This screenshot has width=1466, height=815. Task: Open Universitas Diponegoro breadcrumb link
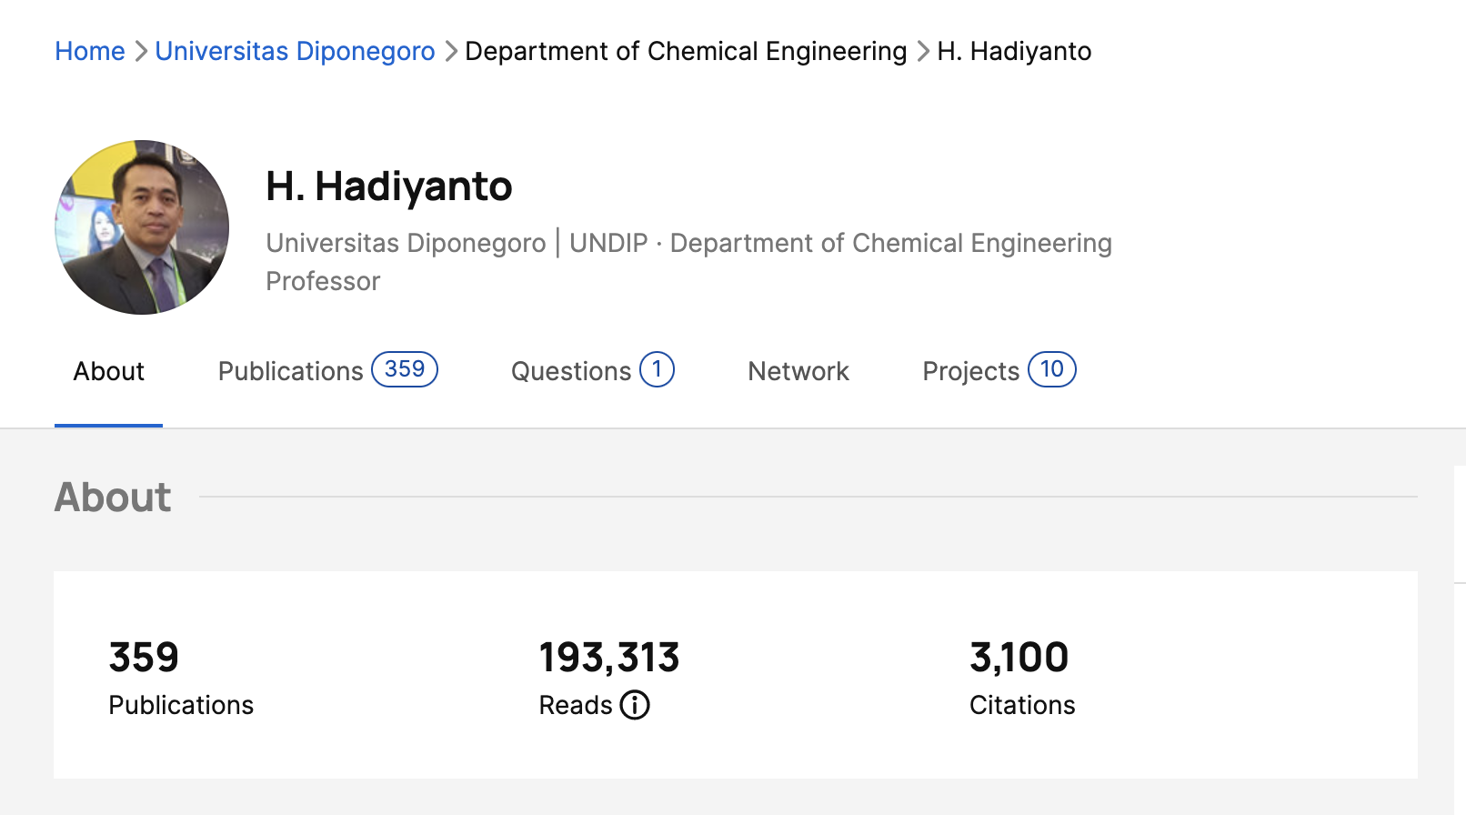tap(295, 51)
